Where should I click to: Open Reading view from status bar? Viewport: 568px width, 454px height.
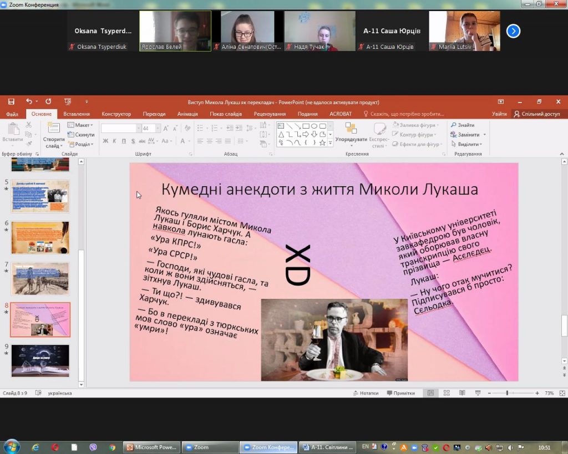pos(461,393)
